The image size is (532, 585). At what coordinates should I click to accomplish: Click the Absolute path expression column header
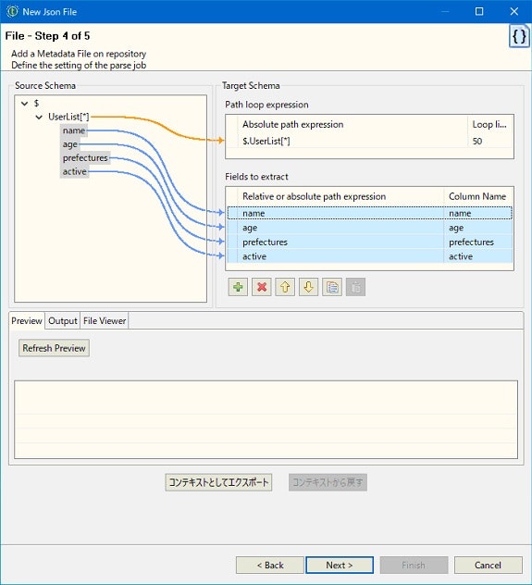(x=353, y=124)
